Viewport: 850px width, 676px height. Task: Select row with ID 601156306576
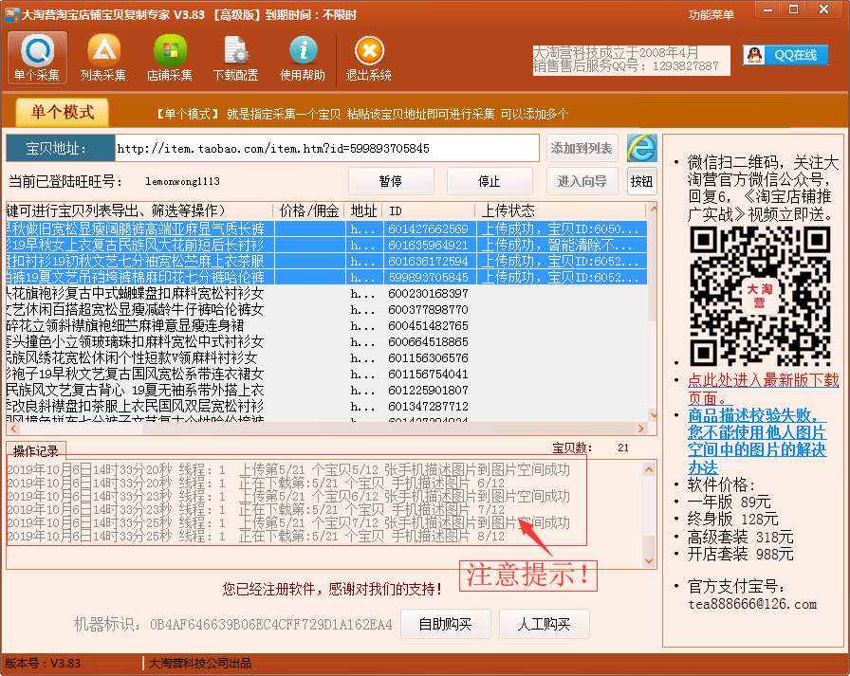326,358
